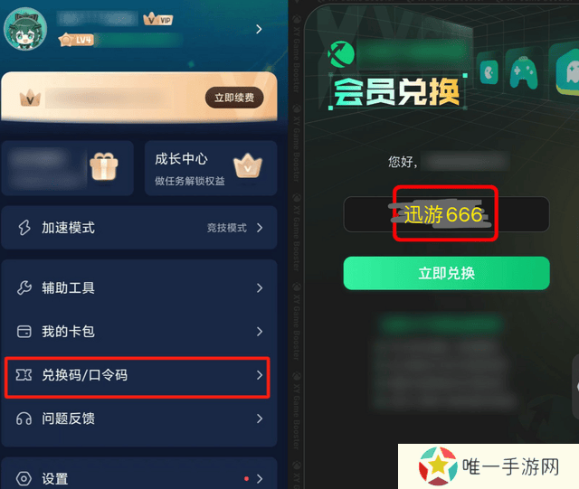Viewport: 579px width, 489px height.
Task: Open the 兑换码/口令码 menu entry
Action: [x=138, y=377]
